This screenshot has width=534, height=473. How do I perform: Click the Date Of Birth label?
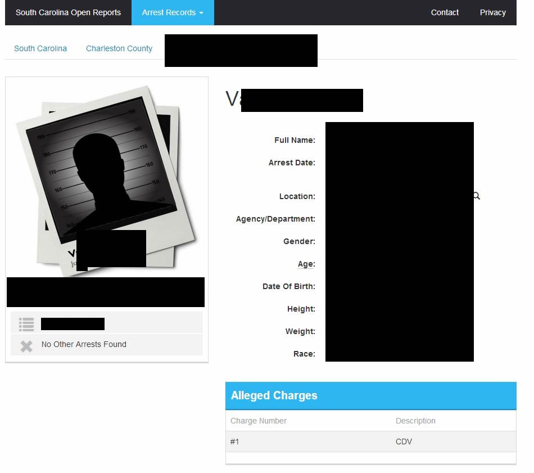tap(288, 286)
